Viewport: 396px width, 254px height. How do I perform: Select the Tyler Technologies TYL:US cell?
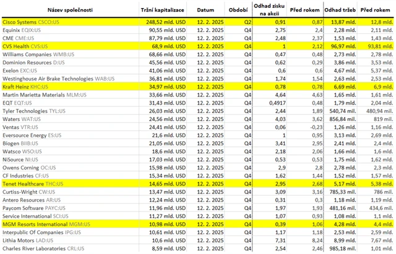click(34, 111)
